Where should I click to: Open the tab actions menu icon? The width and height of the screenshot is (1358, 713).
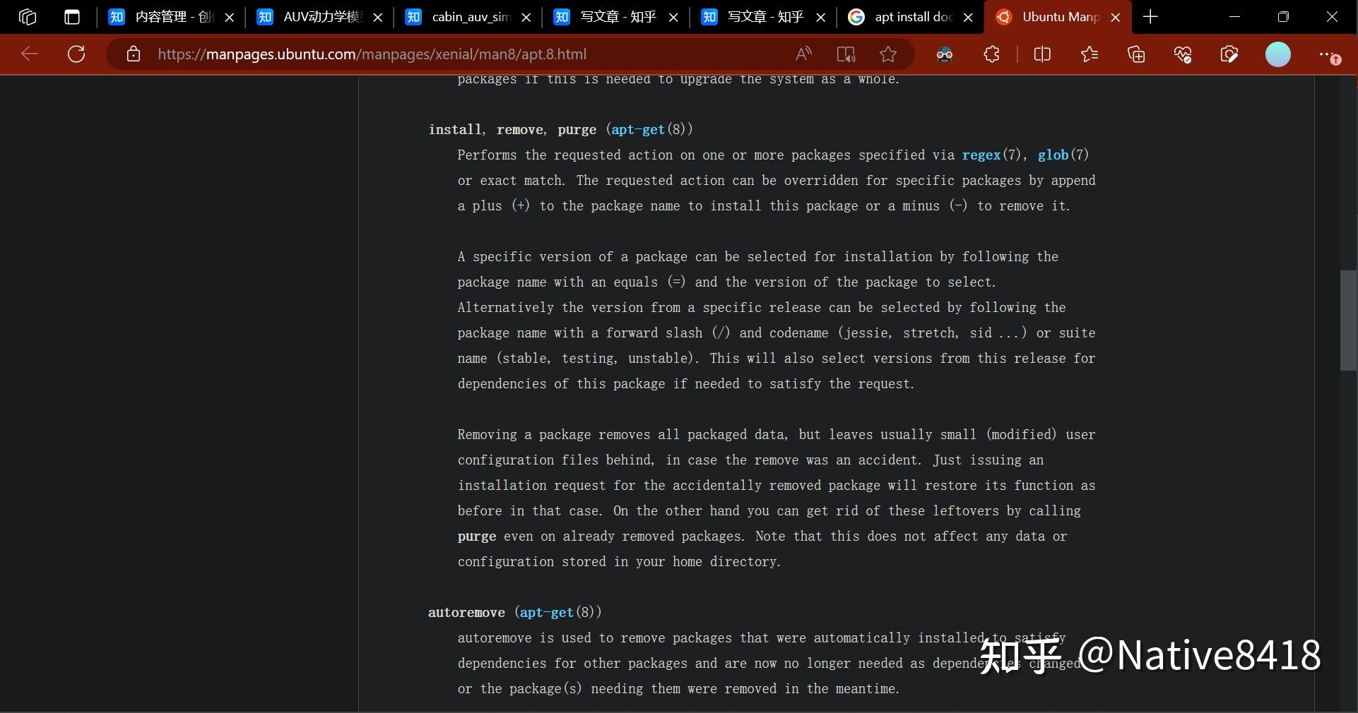click(x=72, y=17)
